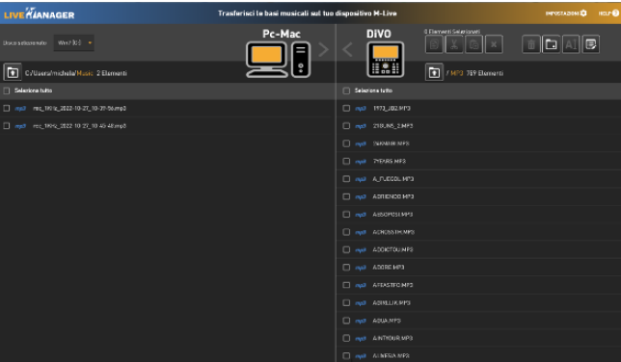This screenshot has height=362, width=621.
Task: Click MP3 folder in the DIVO path
Action: (457, 73)
